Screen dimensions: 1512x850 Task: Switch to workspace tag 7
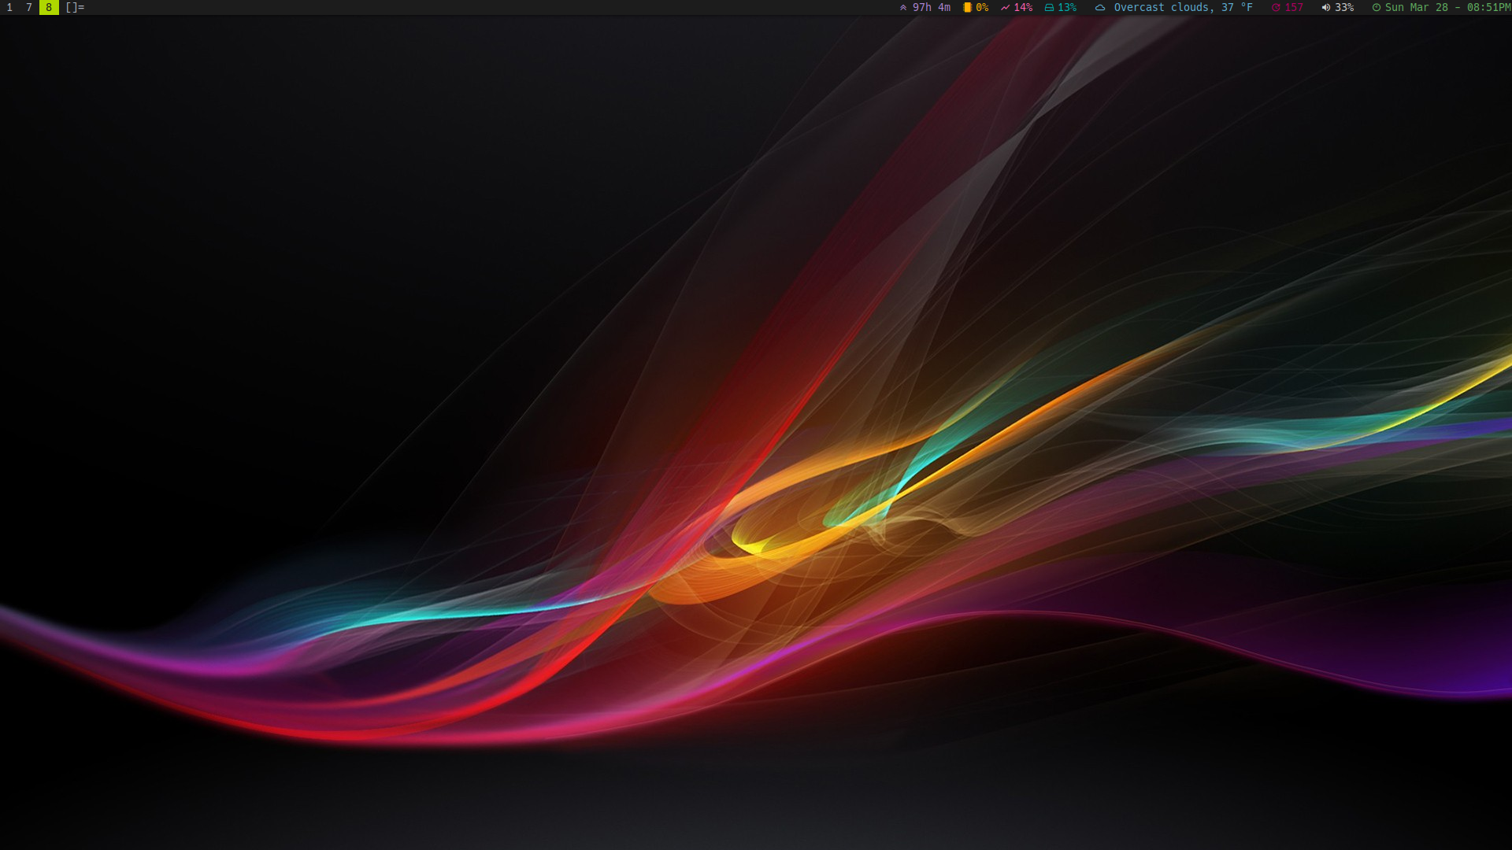pos(29,7)
